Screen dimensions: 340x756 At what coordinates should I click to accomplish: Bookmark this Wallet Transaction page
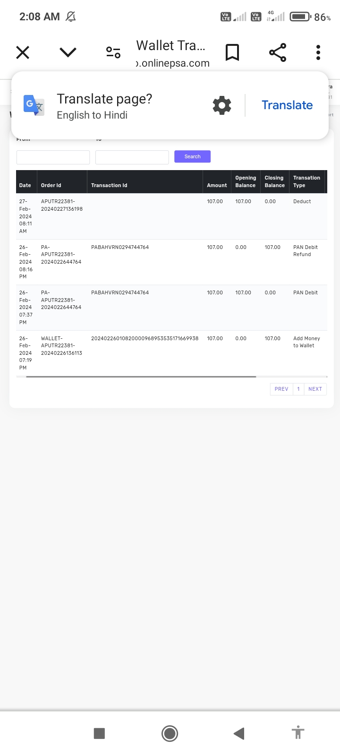pyautogui.click(x=232, y=52)
